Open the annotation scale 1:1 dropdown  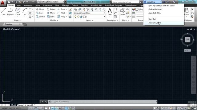tap(165, 108)
